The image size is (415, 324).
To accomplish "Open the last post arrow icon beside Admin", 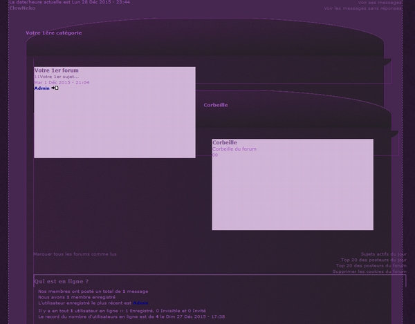I will 55,88.
